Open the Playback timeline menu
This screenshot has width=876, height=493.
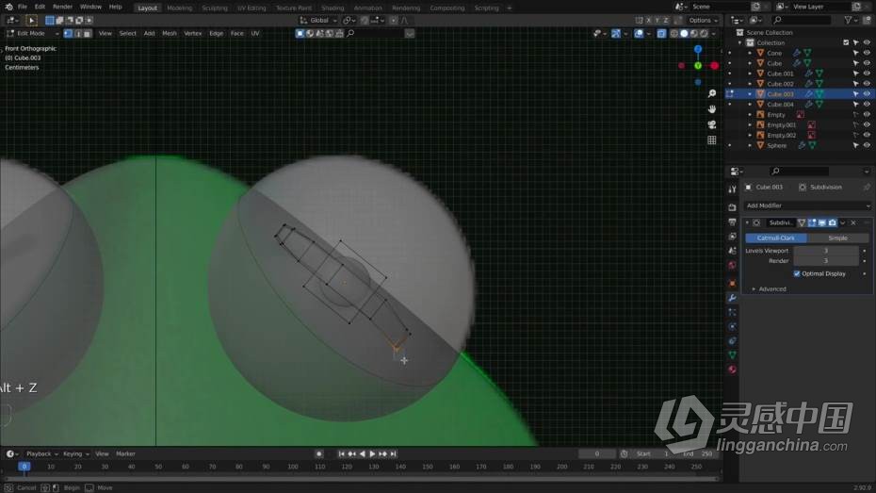tap(41, 453)
